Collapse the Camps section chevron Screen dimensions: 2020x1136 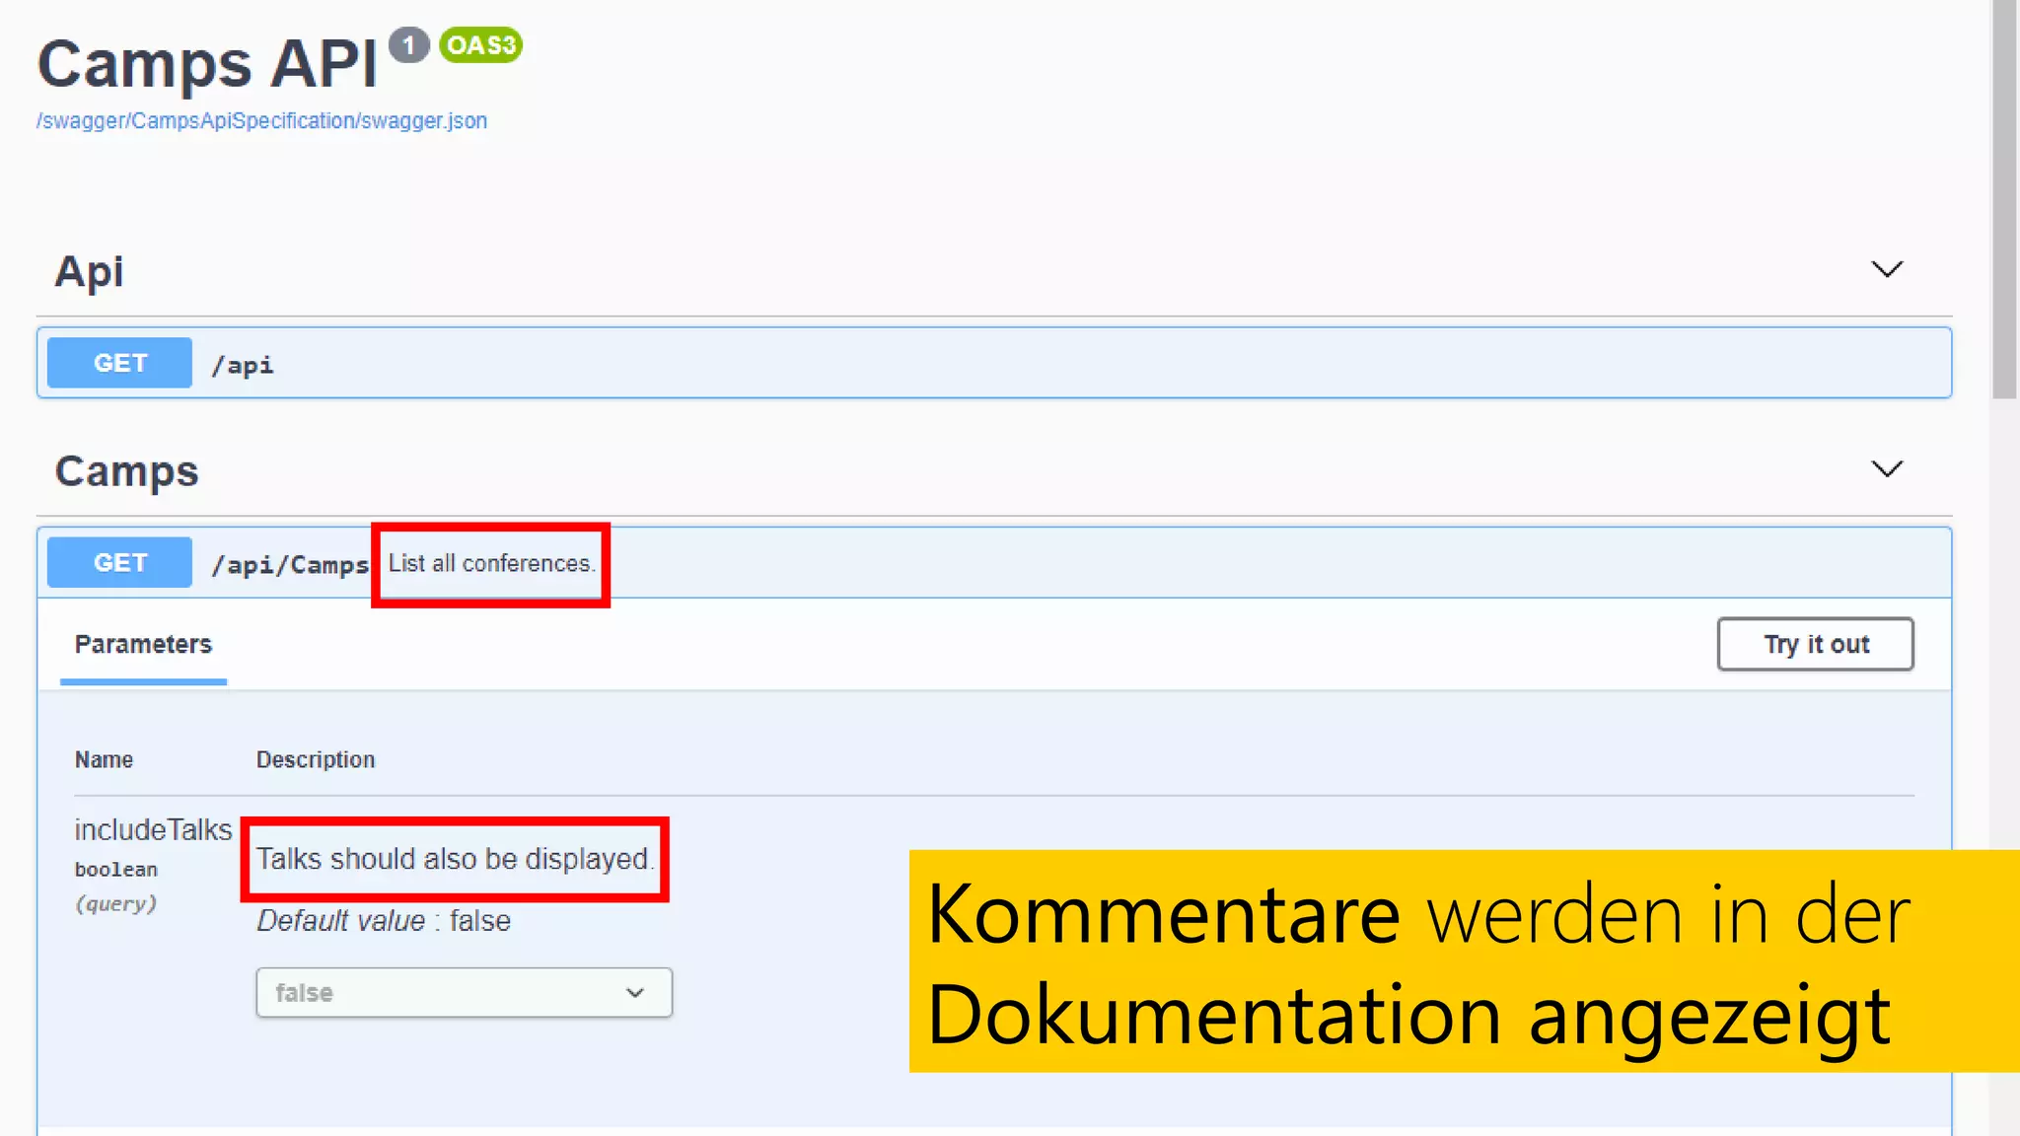[x=1887, y=469]
